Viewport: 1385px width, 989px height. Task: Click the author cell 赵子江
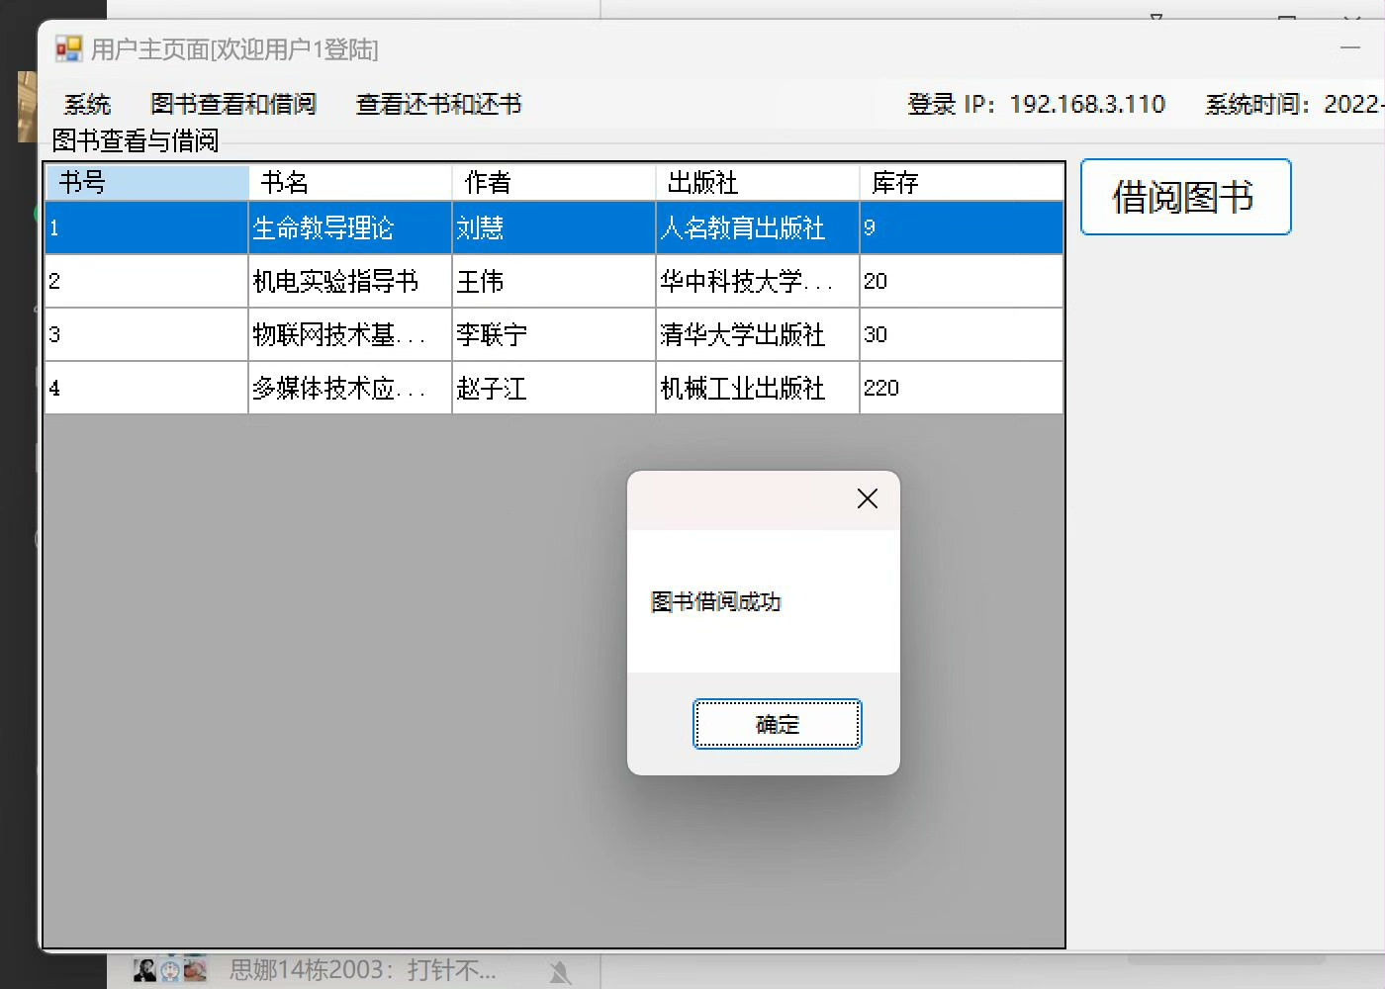tap(554, 389)
